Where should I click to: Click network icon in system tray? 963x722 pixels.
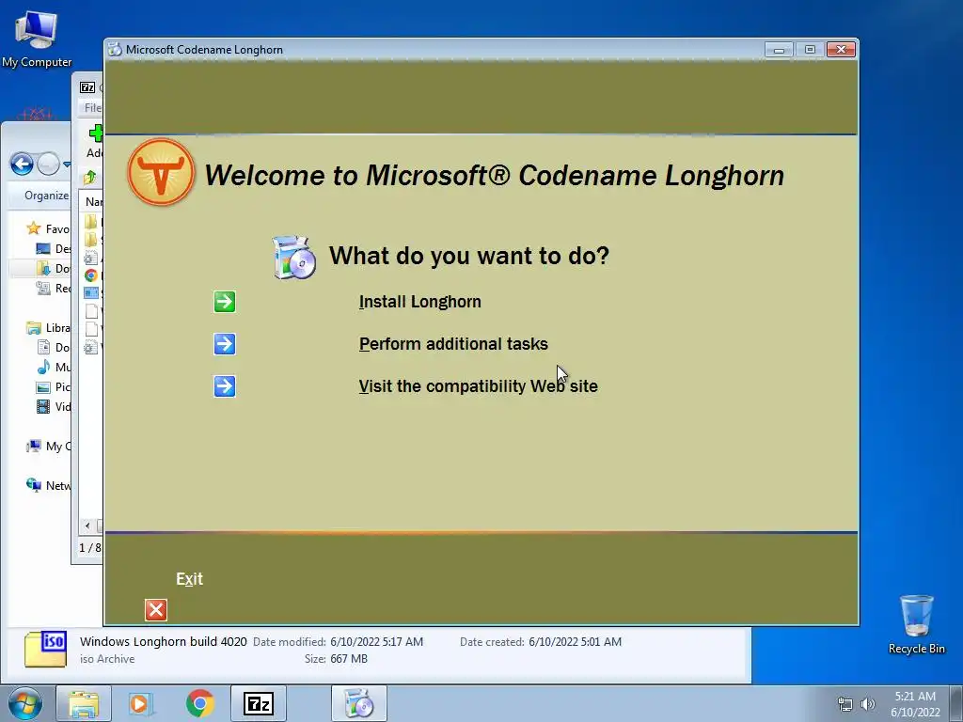pos(845,704)
